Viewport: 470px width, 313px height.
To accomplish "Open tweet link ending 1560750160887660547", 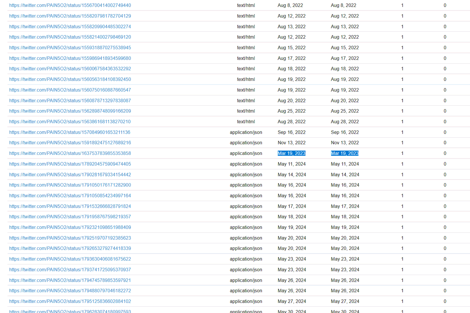I will (70, 90).
